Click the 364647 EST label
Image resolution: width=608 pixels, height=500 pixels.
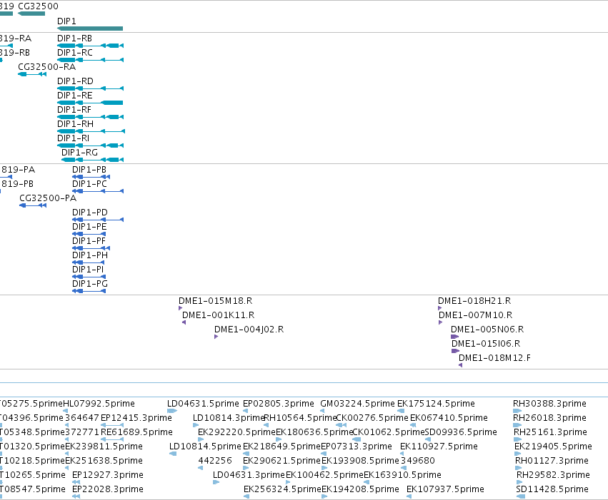tap(82, 419)
